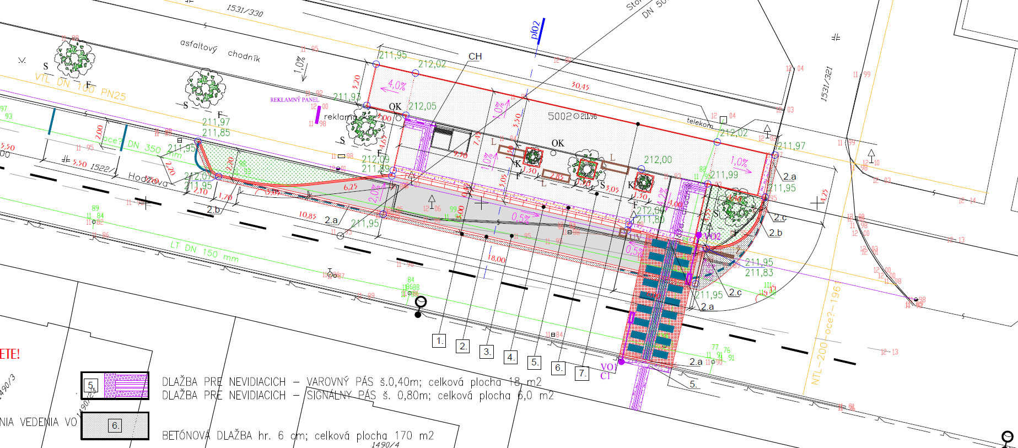Click the asfaltový chodník text label
The image size is (1018, 448).
tap(220, 50)
